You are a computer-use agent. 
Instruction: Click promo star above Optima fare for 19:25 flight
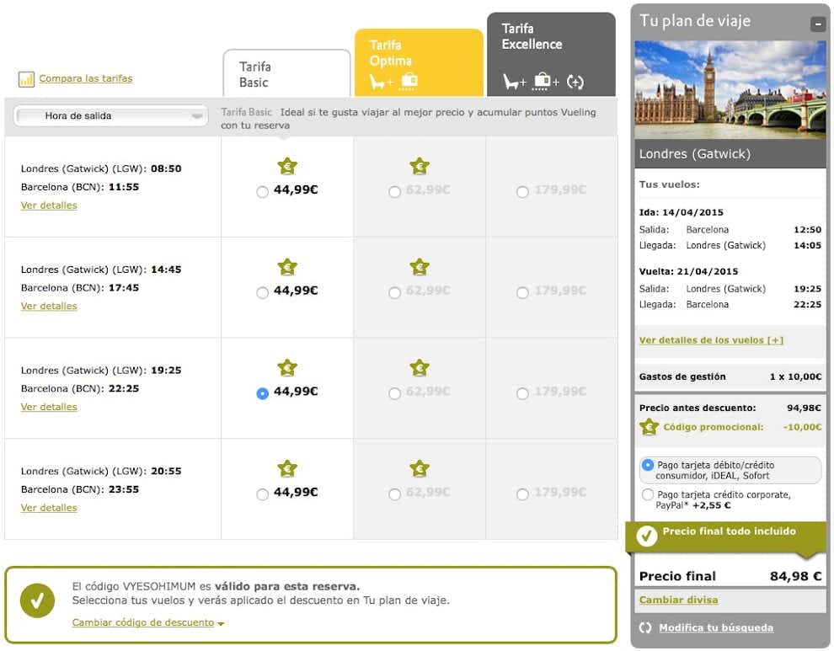point(420,368)
